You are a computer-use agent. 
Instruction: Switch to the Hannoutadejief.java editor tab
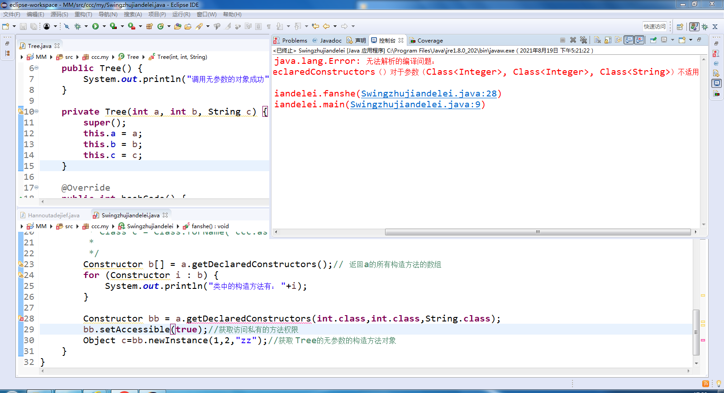point(50,216)
